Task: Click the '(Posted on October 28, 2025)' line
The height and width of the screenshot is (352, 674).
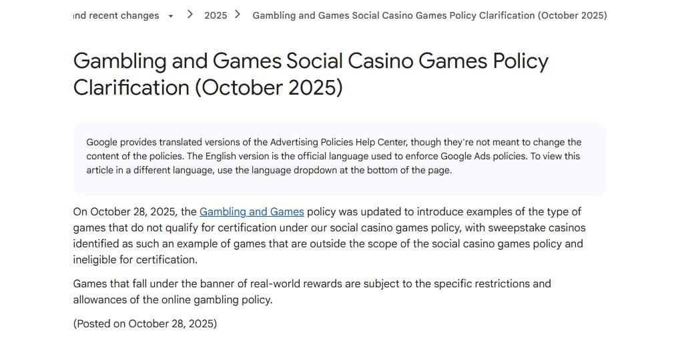Action: click(x=145, y=323)
